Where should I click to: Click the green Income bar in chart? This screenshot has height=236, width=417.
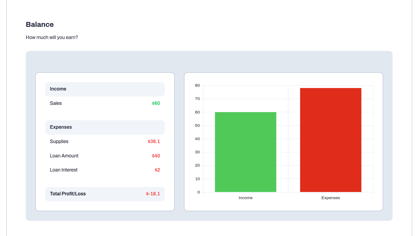[x=245, y=152]
